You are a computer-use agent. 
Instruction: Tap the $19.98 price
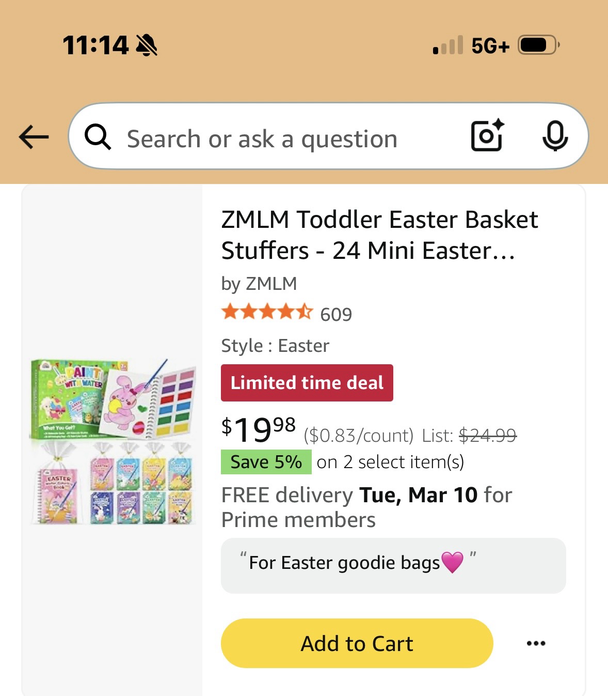click(x=258, y=429)
